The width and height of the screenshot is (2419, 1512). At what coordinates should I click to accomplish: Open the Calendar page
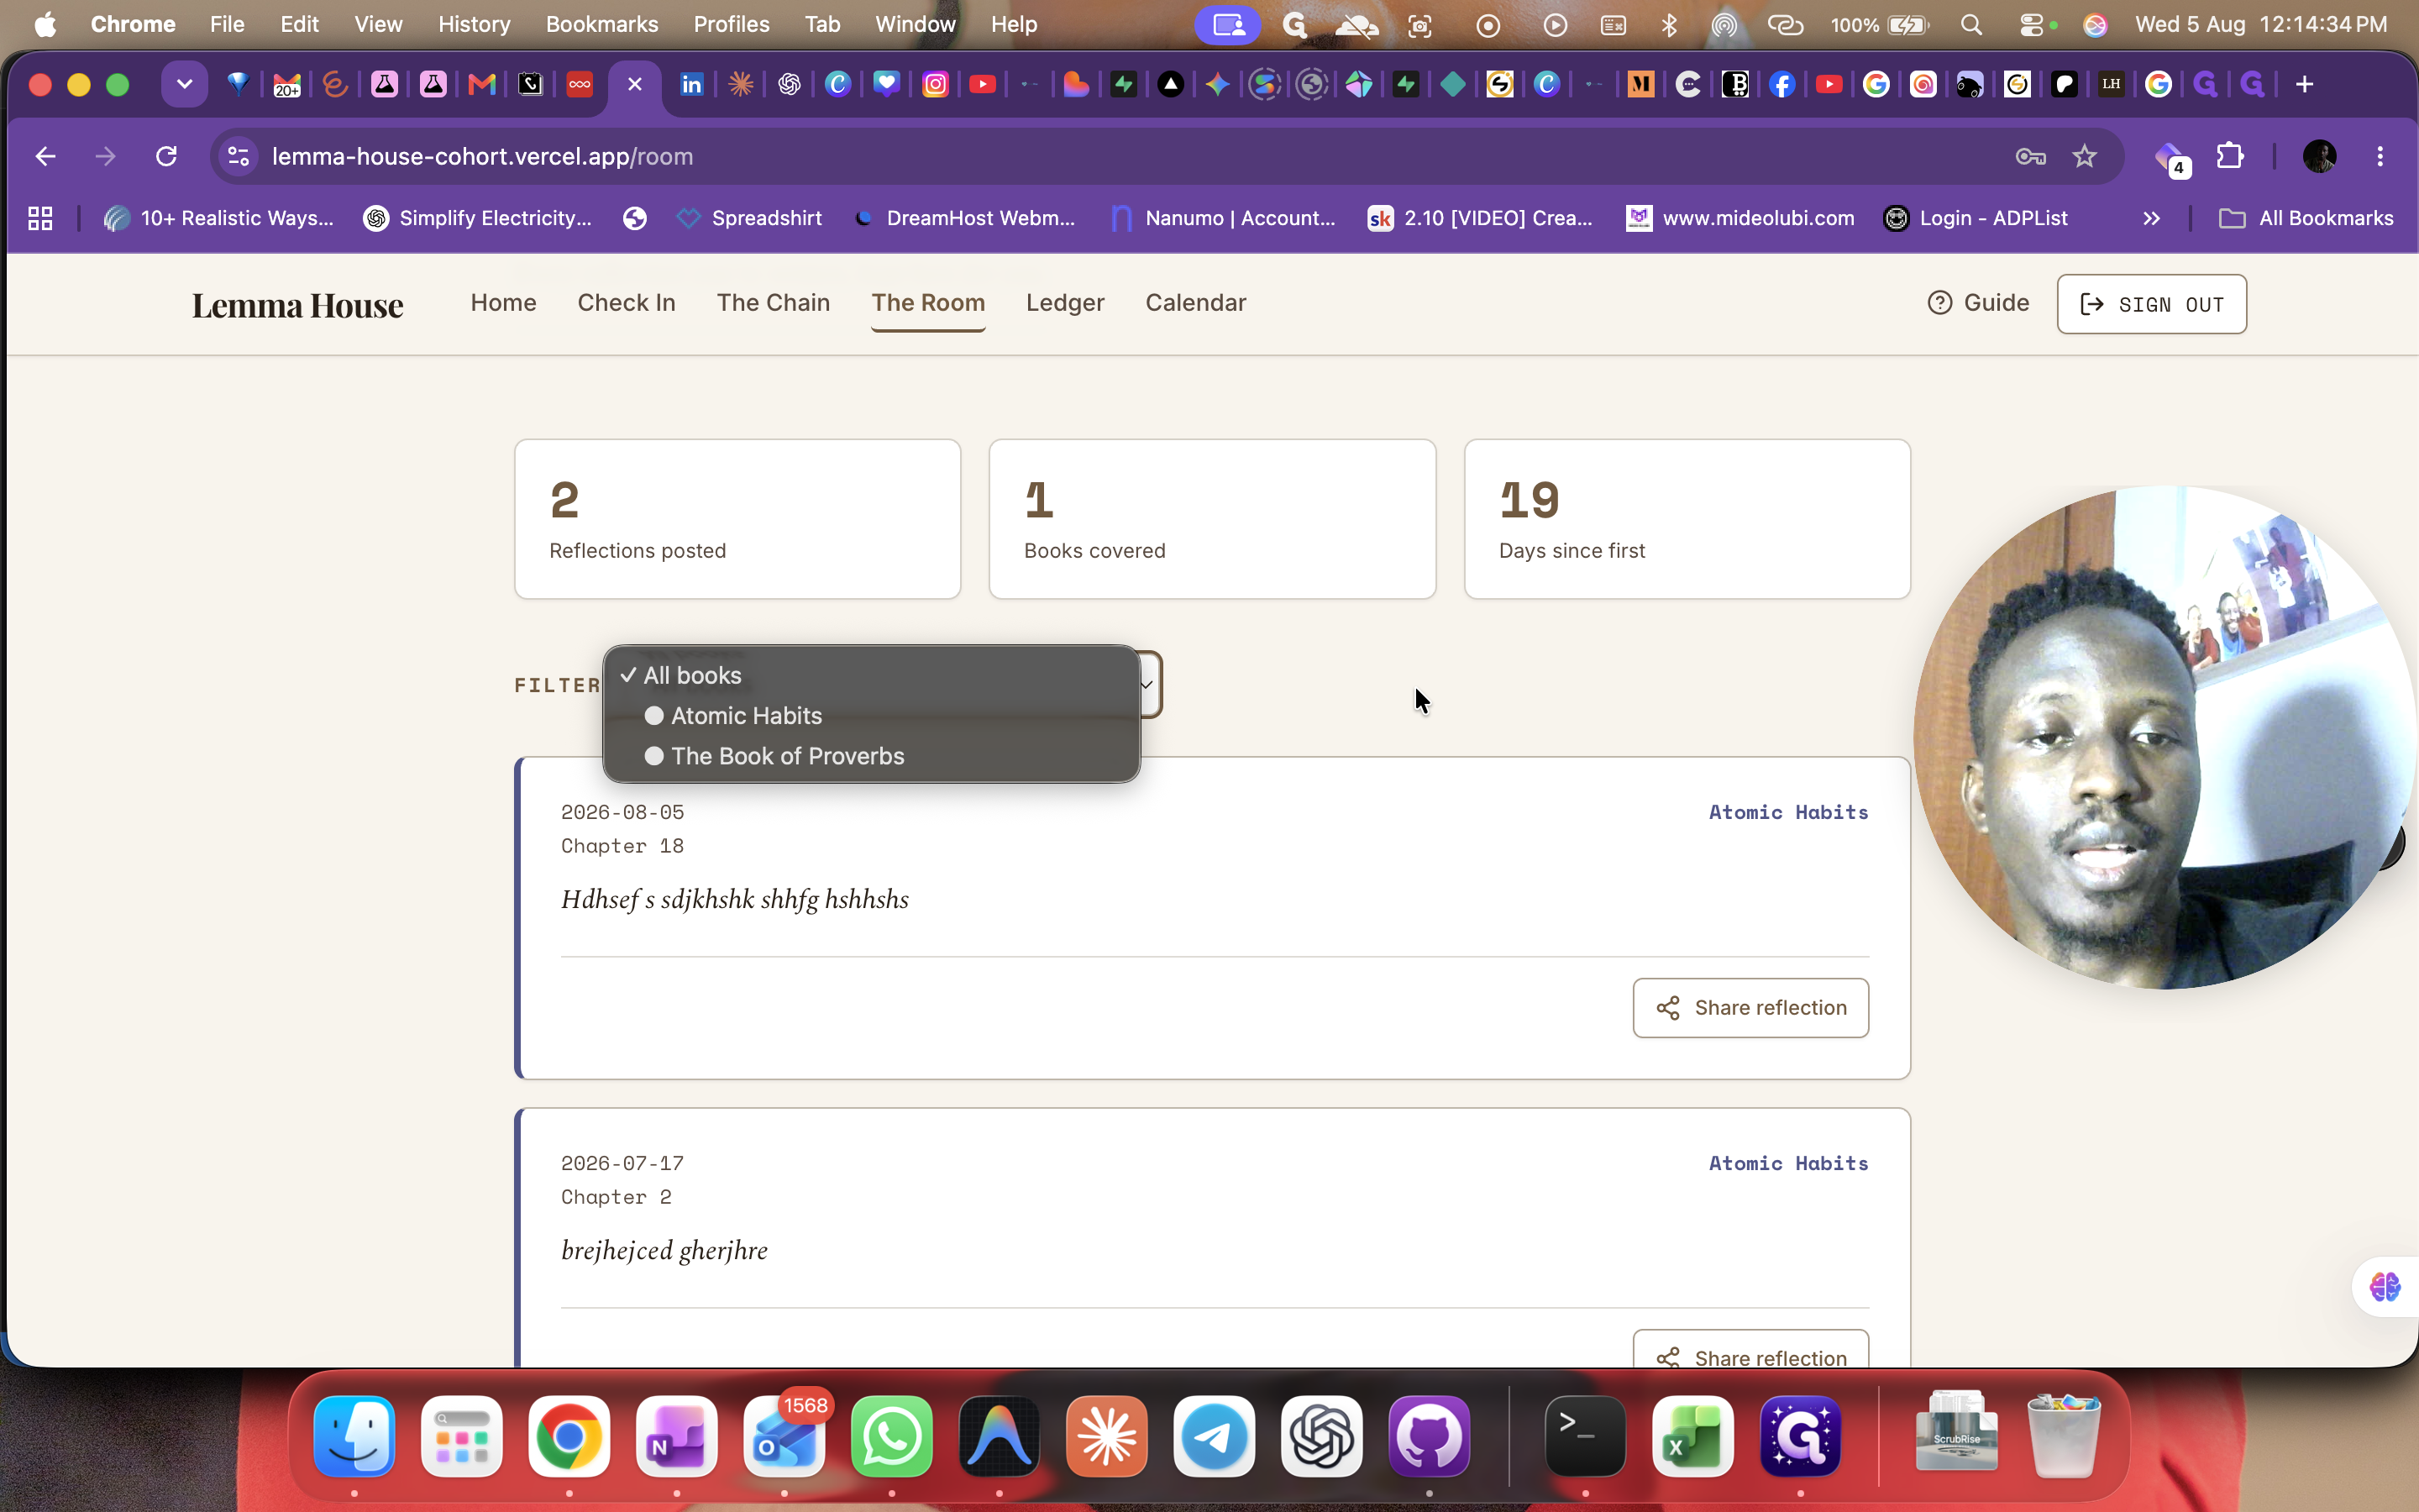pyautogui.click(x=1195, y=302)
